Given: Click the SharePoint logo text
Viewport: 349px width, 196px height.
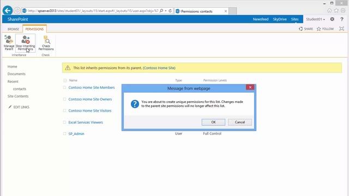Looking at the screenshot, I should tap(17, 19).
